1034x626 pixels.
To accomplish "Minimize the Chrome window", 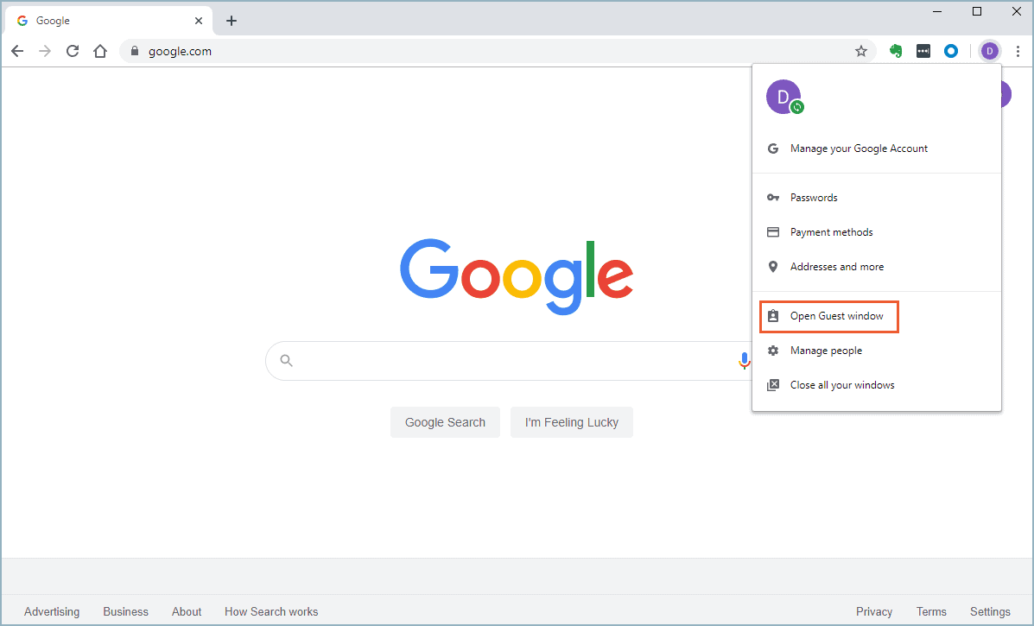I will [x=938, y=12].
